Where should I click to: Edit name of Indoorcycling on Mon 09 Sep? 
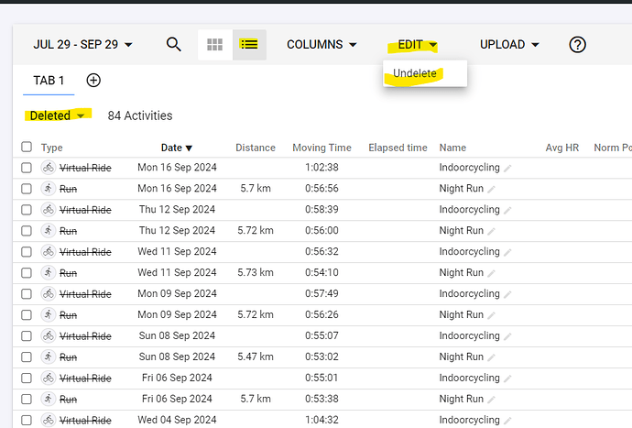coord(507,294)
